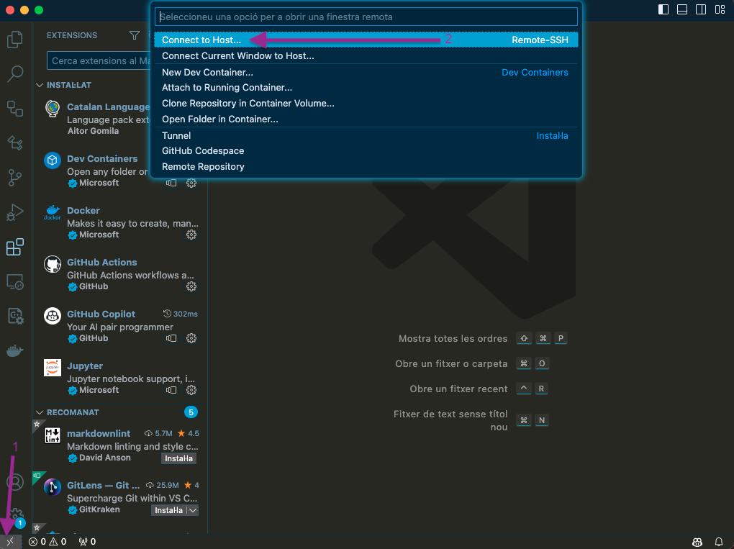Filter extensions with the funnel icon

click(x=135, y=35)
